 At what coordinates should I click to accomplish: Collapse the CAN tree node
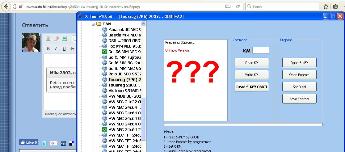[x=93, y=24]
